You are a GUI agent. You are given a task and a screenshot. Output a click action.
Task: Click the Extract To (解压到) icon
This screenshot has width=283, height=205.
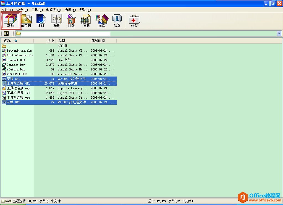pos(26,20)
